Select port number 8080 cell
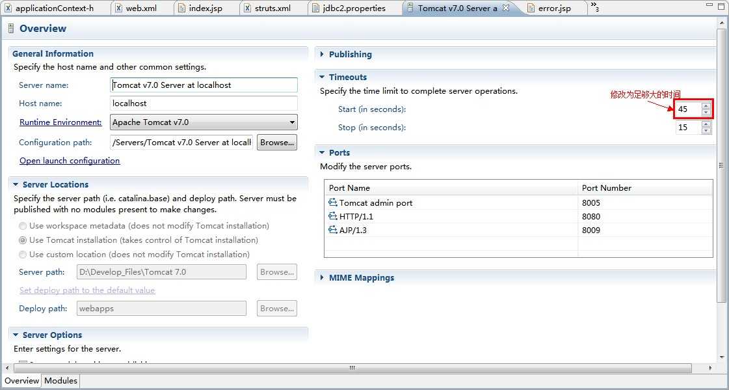 tap(645, 216)
